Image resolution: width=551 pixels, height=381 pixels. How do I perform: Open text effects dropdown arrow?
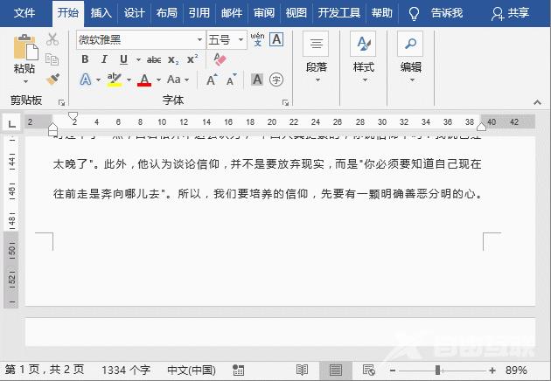point(98,80)
